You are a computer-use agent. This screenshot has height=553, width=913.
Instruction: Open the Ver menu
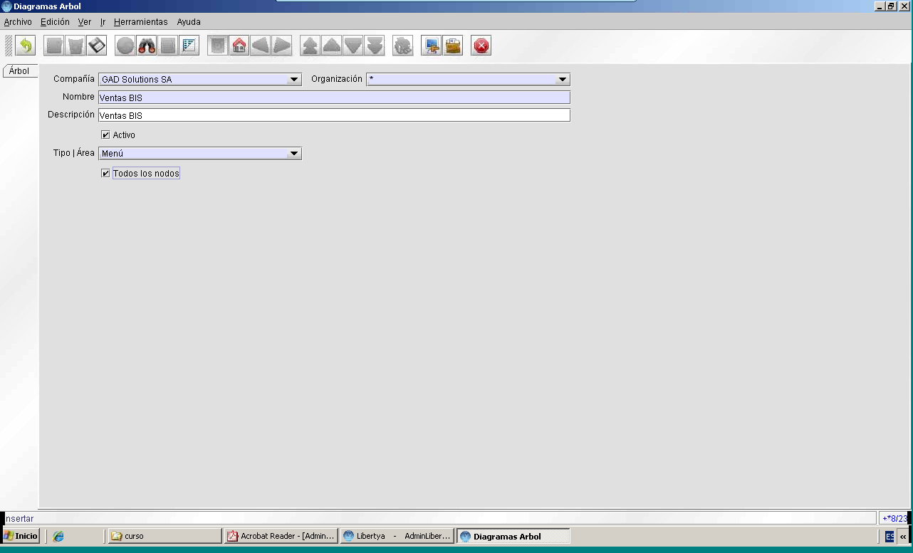click(85, 22)
